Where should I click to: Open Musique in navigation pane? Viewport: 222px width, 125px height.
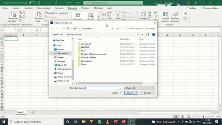point(60,61)
